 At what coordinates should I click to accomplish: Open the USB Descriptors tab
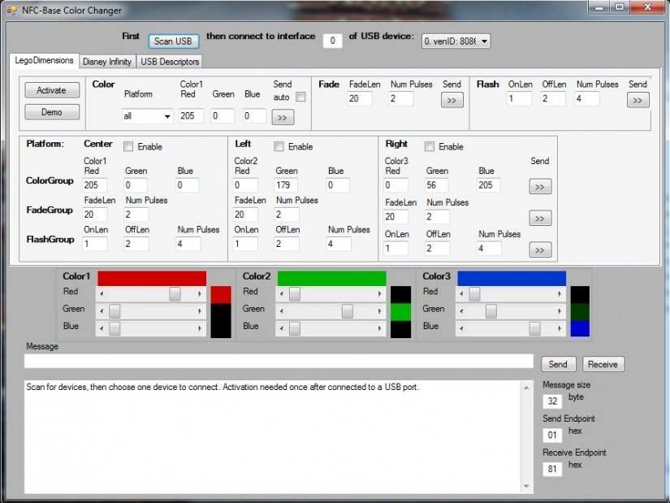[169, 62]
